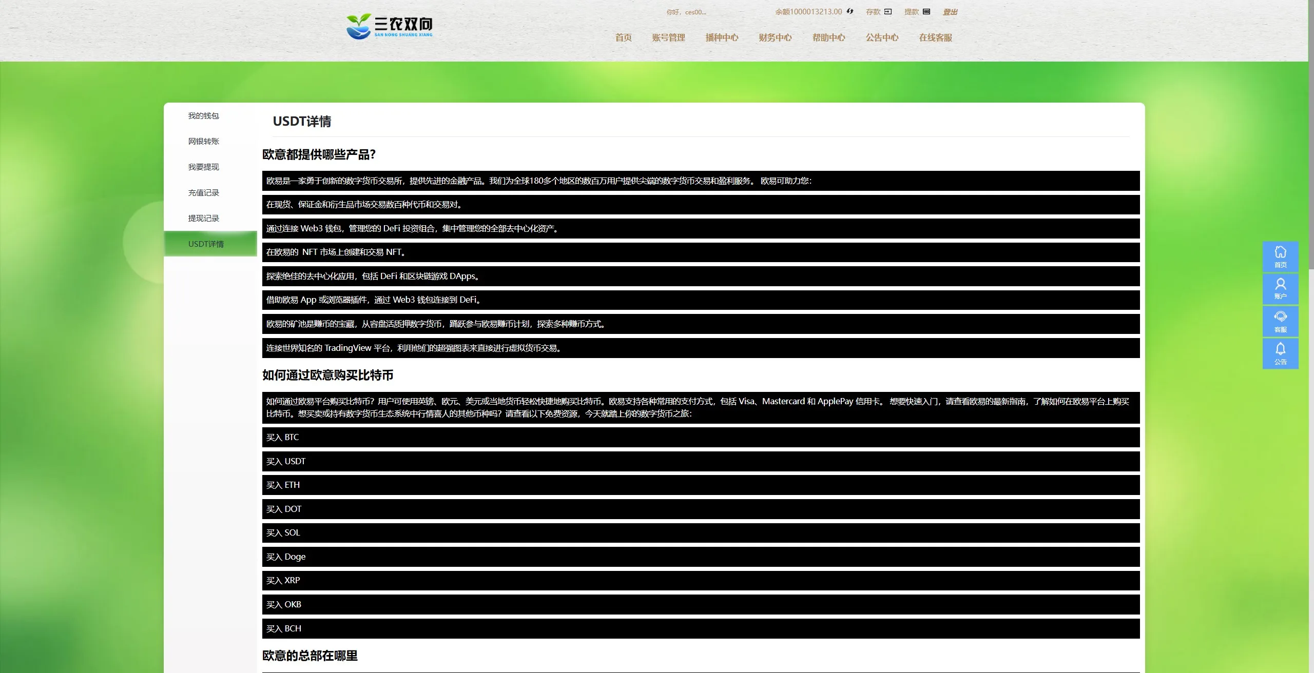
Task: Go to 首页 in the main navigation
Action: [623, 37]
